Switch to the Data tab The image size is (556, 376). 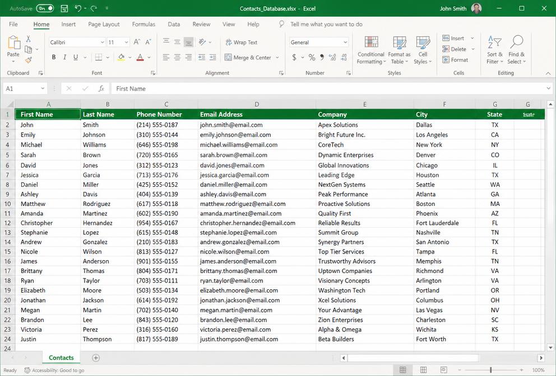tap(174, 24)
